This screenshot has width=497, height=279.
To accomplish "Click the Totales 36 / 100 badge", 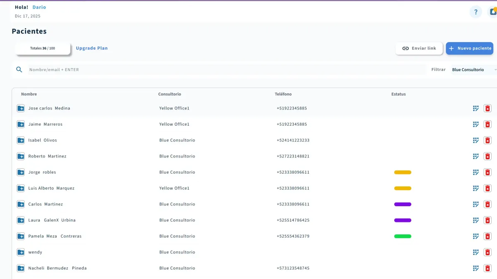I will [43, 48].
